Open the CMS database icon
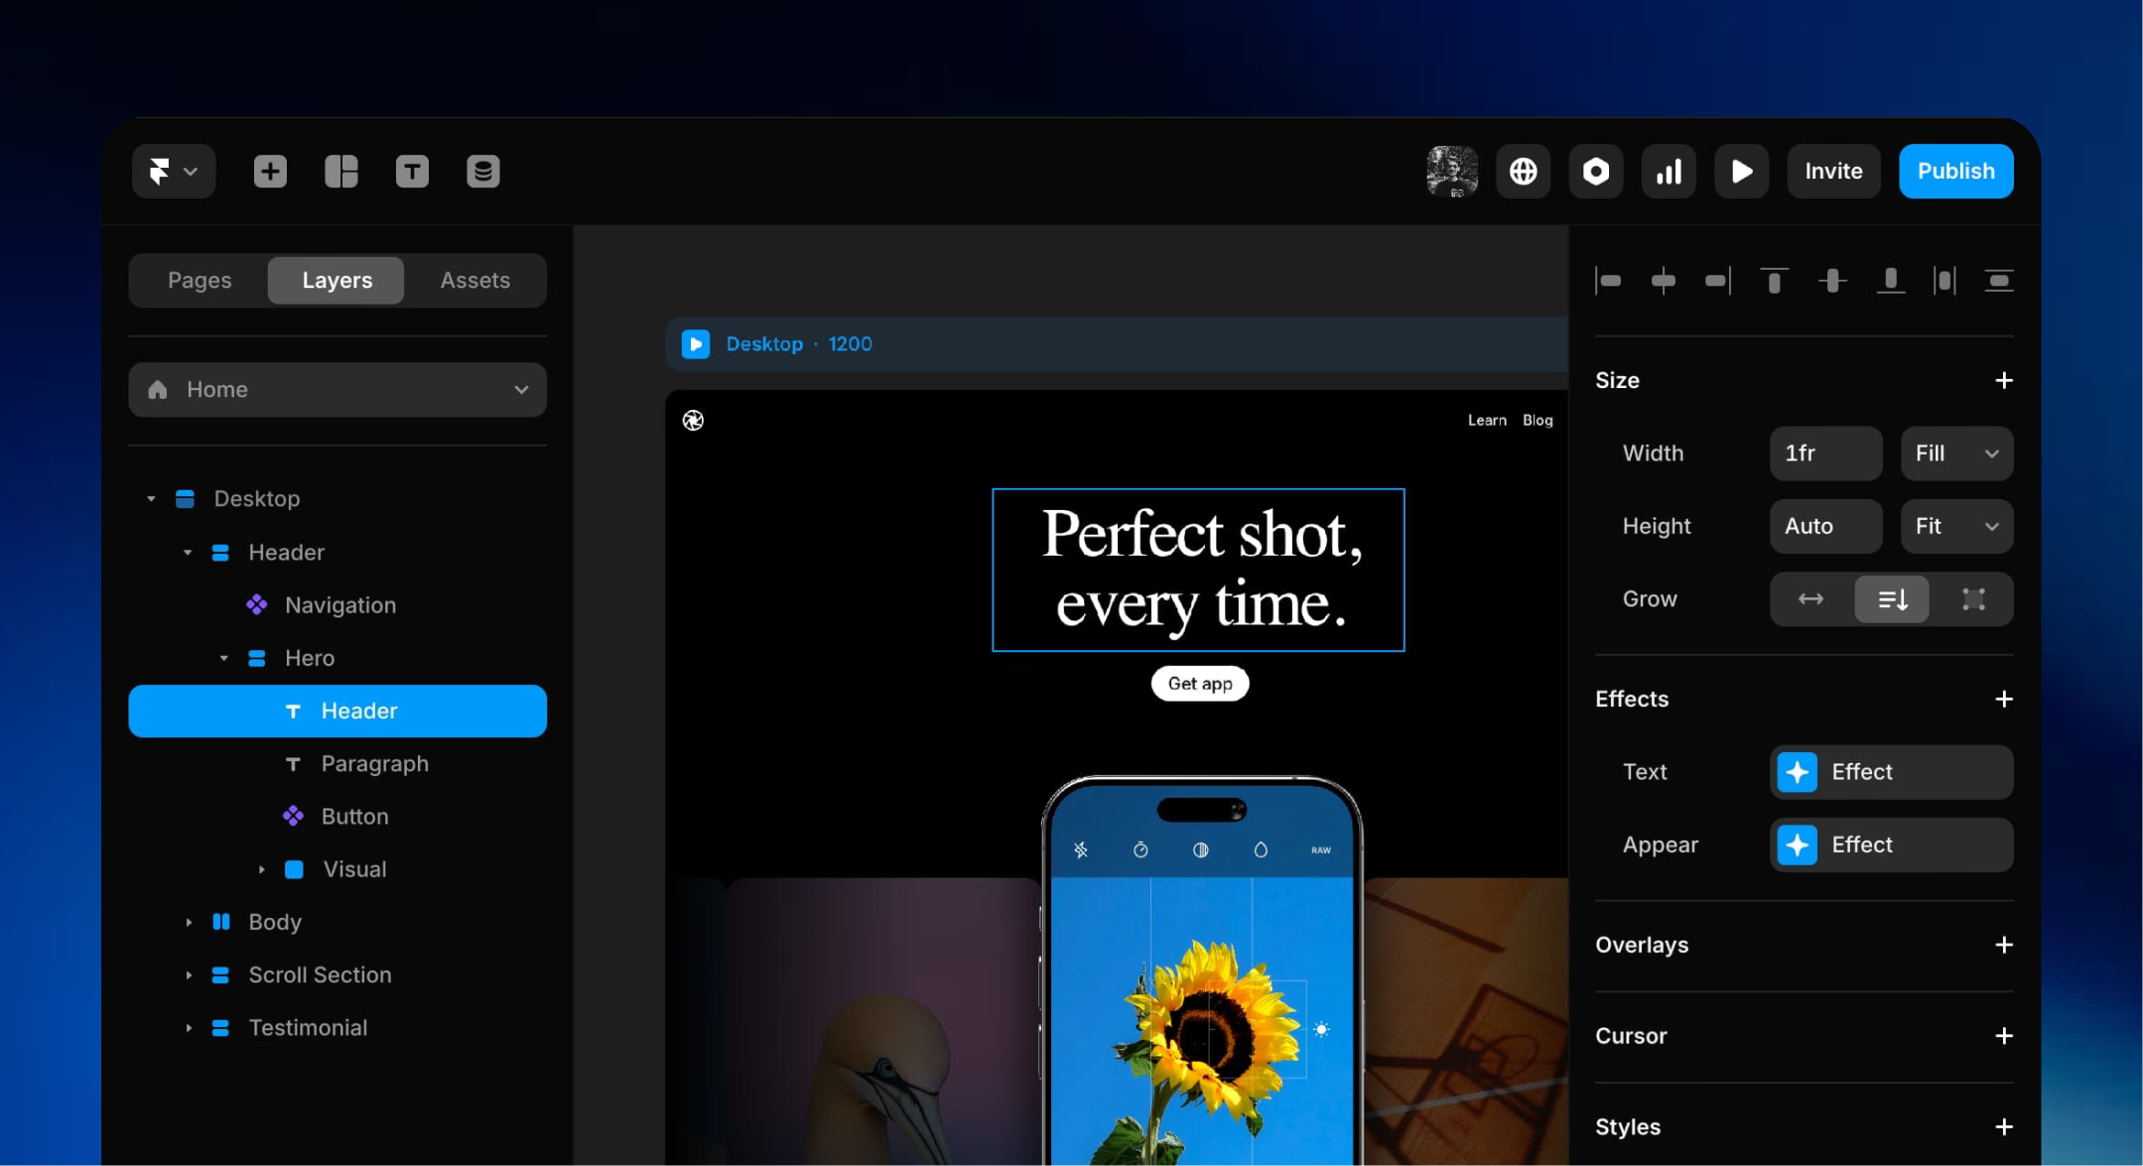Screen dimensions: 2143x1166 (482, 171)
